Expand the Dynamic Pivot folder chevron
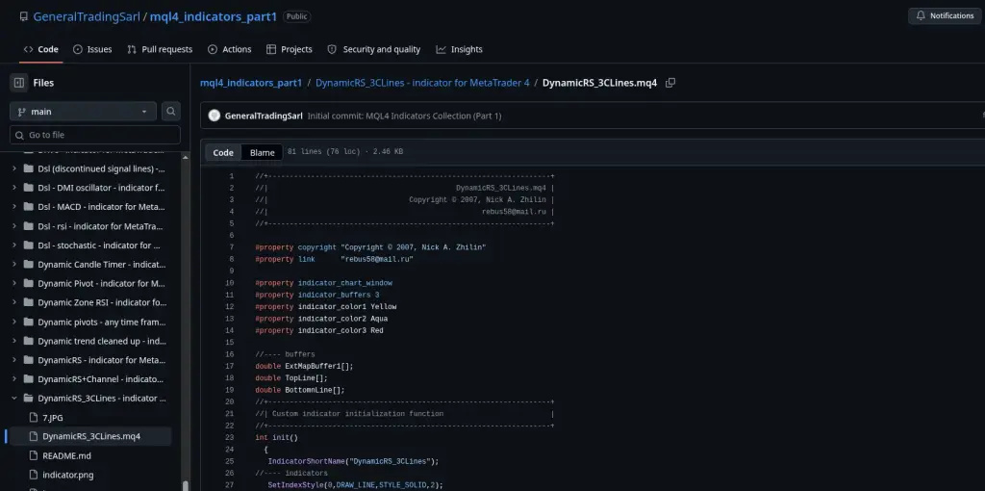Image resolution: width=985 pixels, height=491 pixels. [x=14, y=284]
